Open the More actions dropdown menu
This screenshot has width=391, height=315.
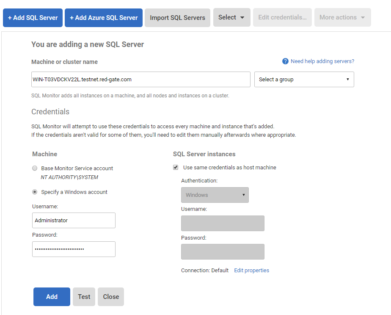point(342,17)
